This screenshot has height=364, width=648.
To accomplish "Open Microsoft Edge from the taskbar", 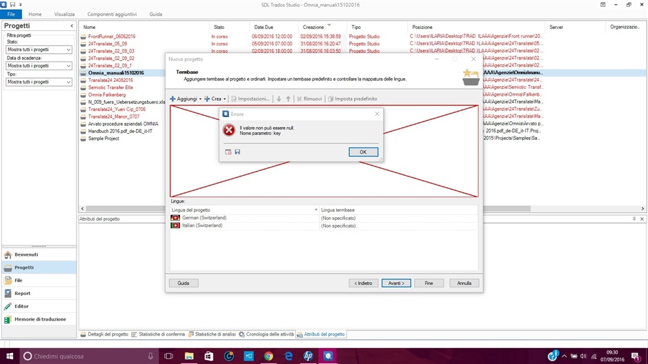I will pos(288,356).
